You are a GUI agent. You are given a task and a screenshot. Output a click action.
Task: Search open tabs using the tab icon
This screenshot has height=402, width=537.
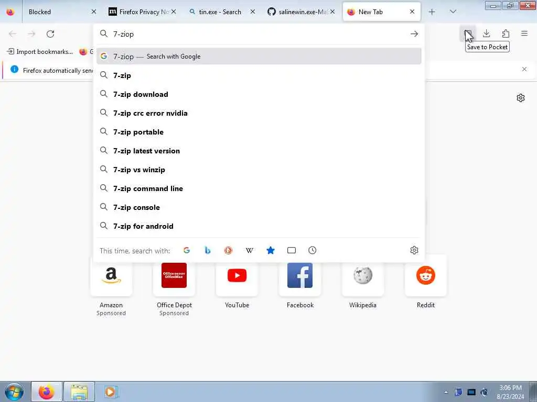(292, 250)
